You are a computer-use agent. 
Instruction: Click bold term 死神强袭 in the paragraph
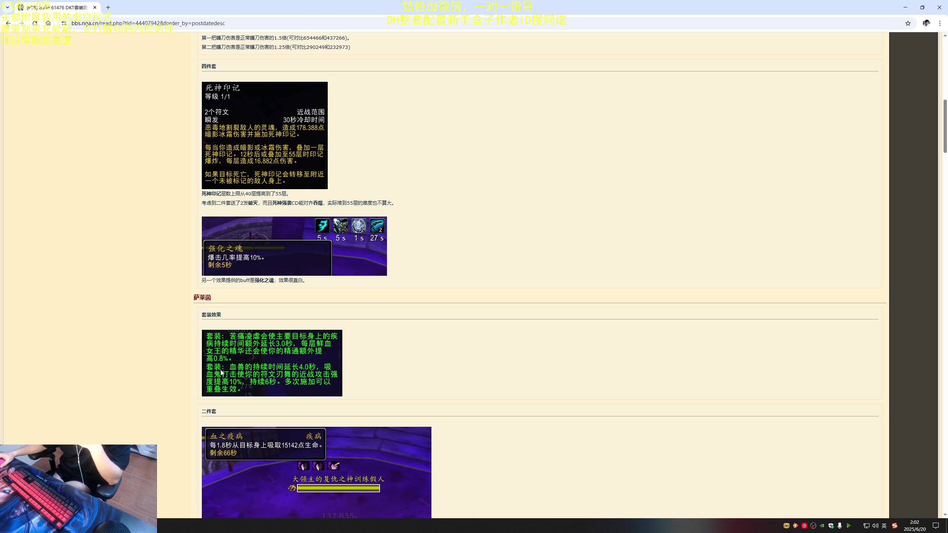point(282,203)
